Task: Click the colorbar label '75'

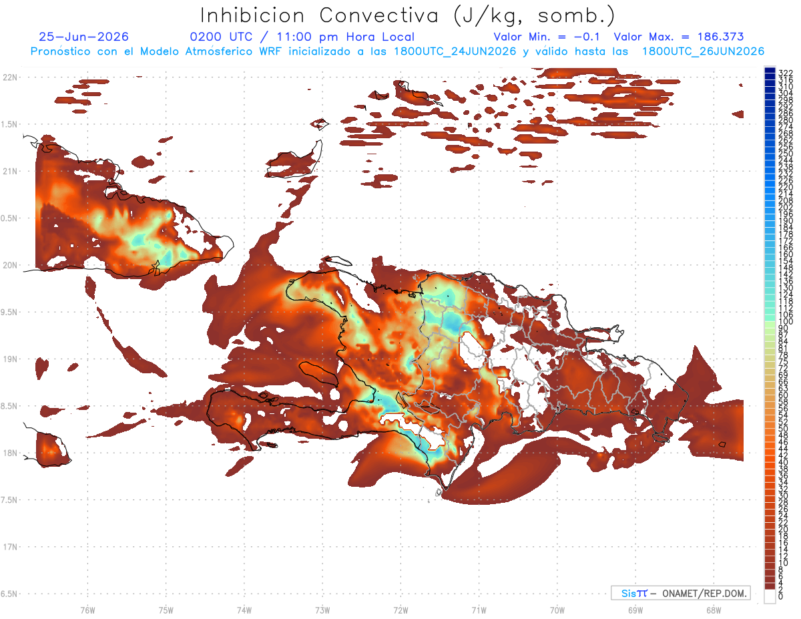Action: [x=783, y=361]
